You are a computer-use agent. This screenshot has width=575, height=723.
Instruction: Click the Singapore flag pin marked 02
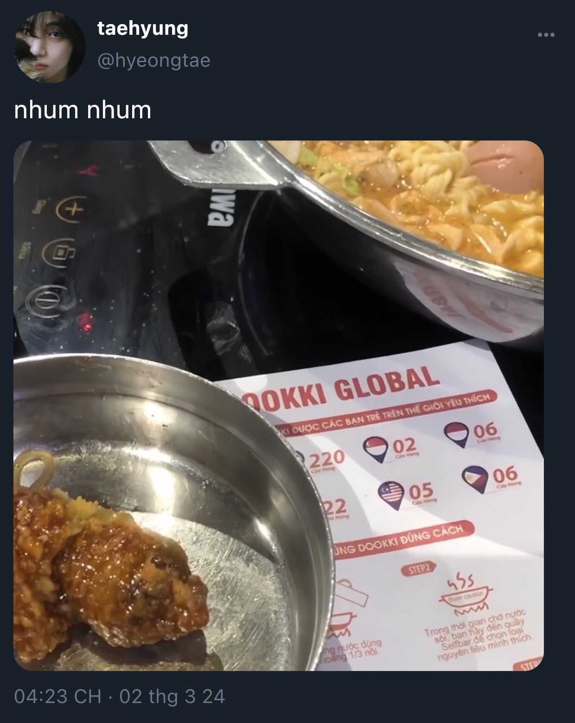(376, 449)
